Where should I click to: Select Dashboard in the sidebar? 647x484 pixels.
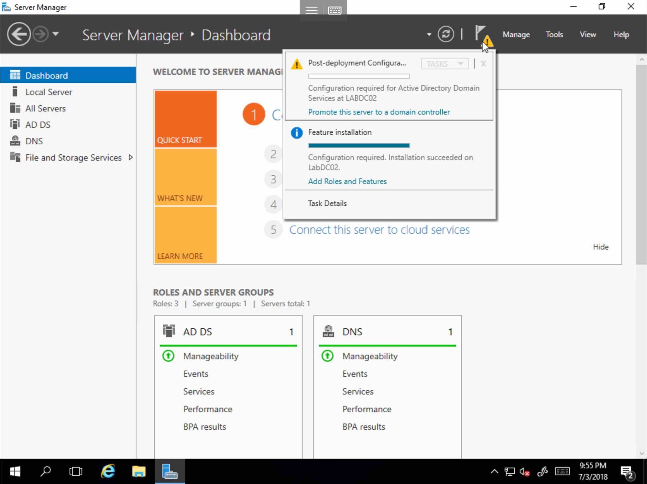68,75
